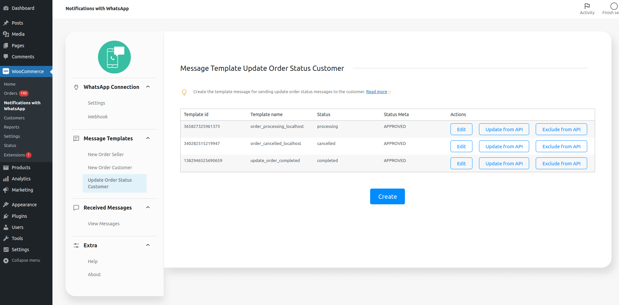Click the Collapse menu arrow icon

[6, 260]
